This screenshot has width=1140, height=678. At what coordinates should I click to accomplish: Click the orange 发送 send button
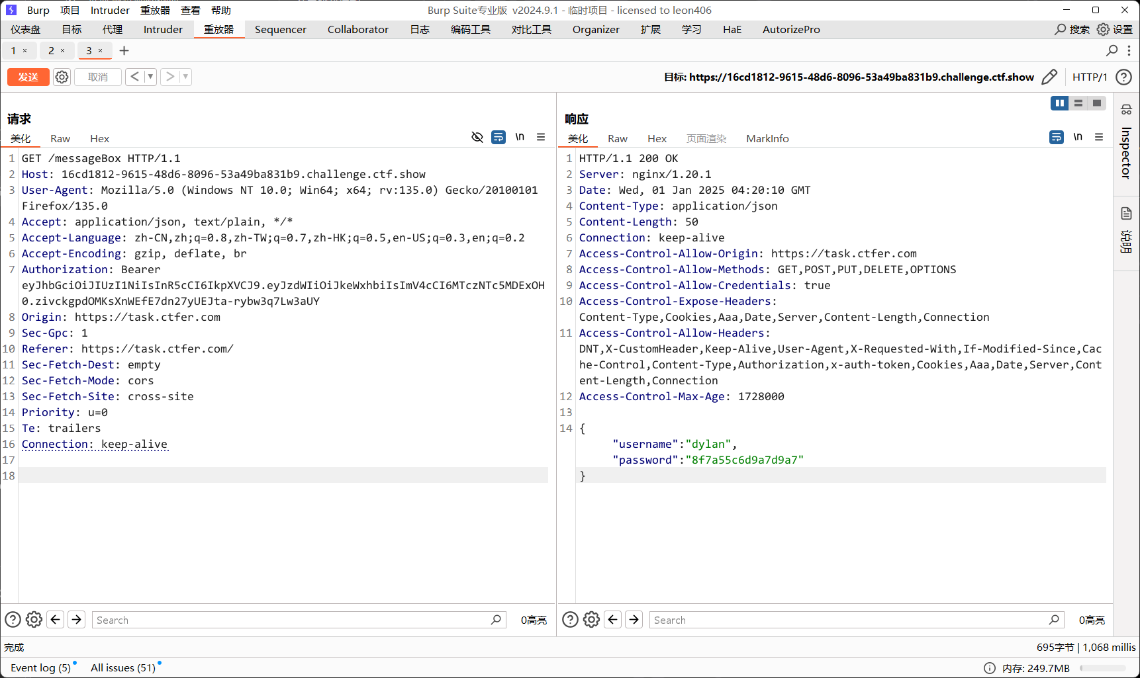28,77
